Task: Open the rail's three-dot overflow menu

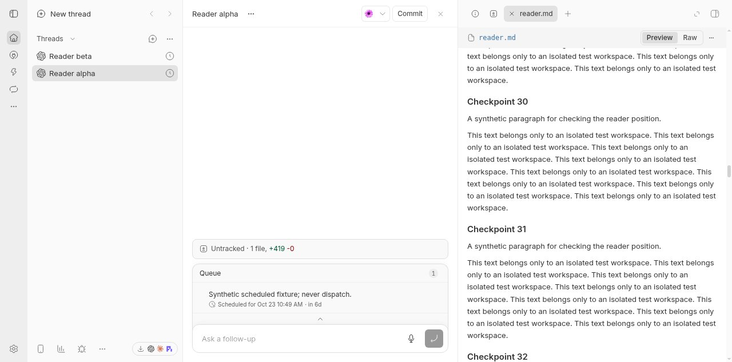Action: coord(14,106)
